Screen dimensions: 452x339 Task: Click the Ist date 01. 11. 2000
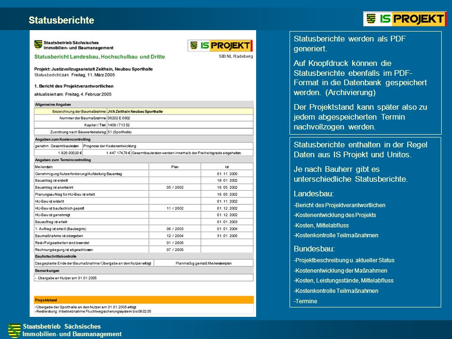(227, 174)
